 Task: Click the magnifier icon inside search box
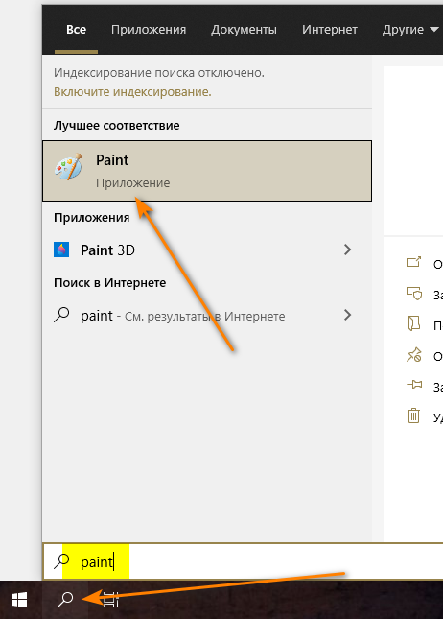coord(61,561)
